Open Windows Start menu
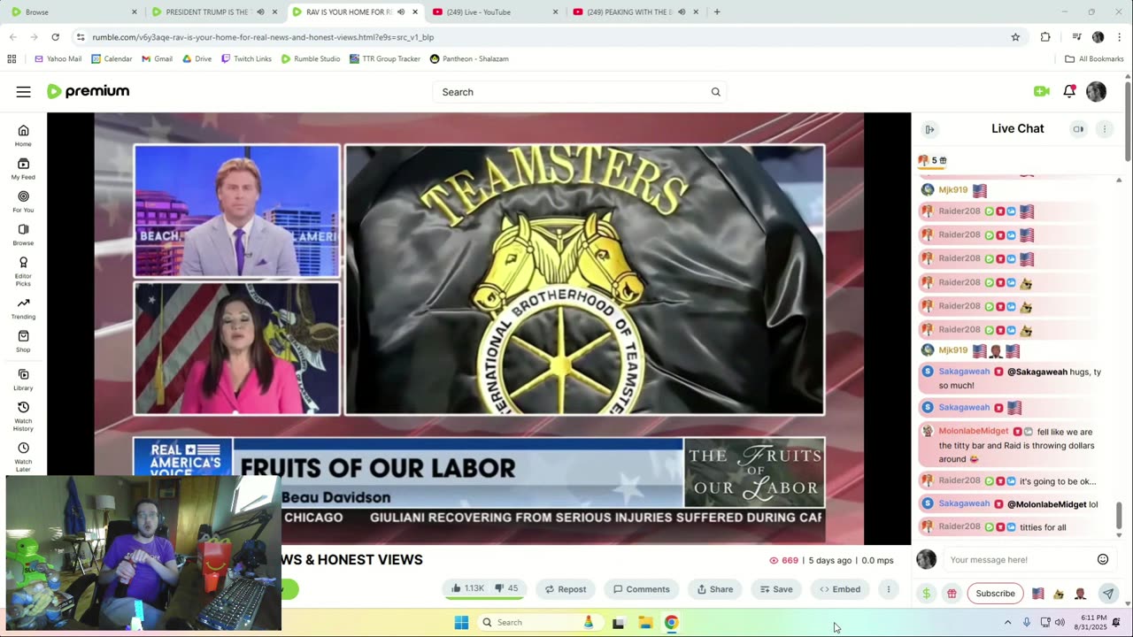The image size is (1133, 637). coord(461,623)
